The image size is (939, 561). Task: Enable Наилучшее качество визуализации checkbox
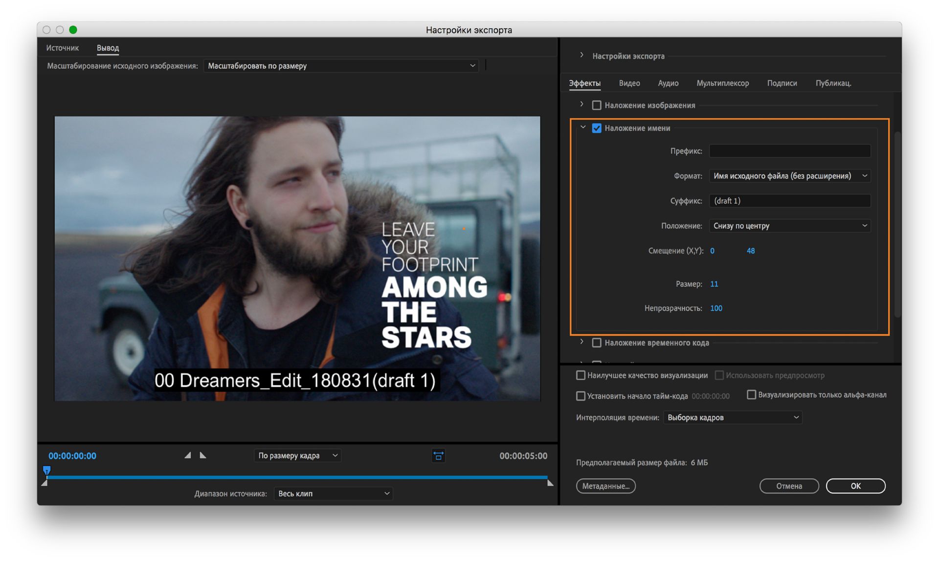tap(581, 375)
